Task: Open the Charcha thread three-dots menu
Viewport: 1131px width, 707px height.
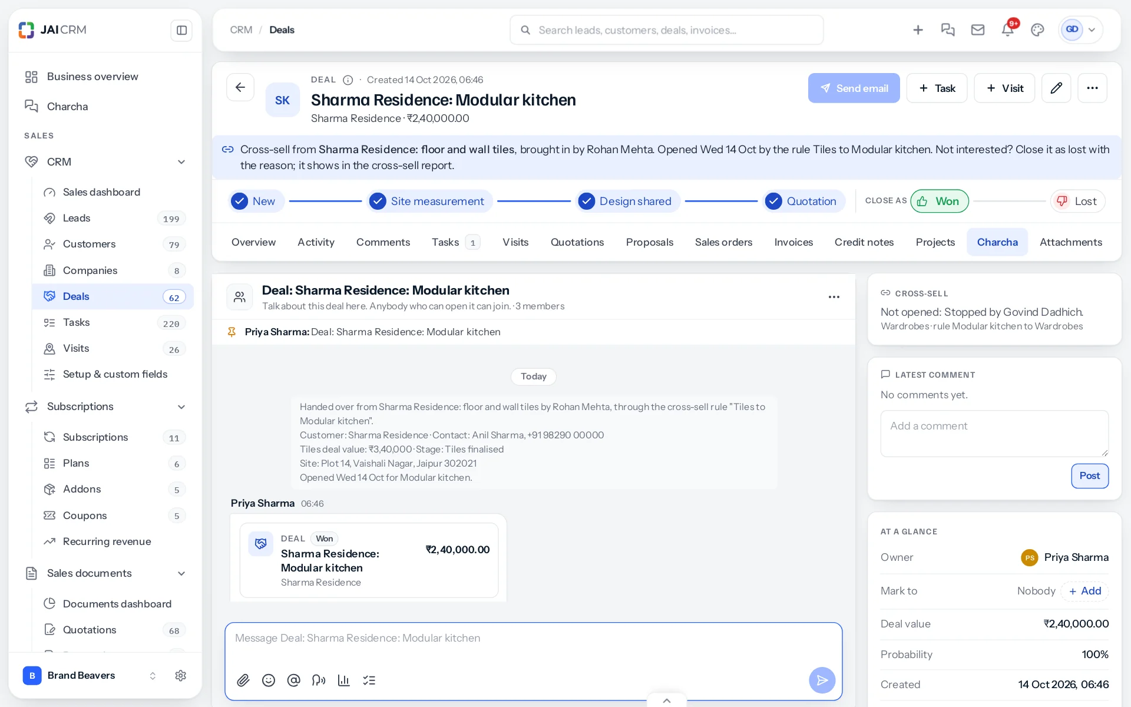Action: pos(834,297)
